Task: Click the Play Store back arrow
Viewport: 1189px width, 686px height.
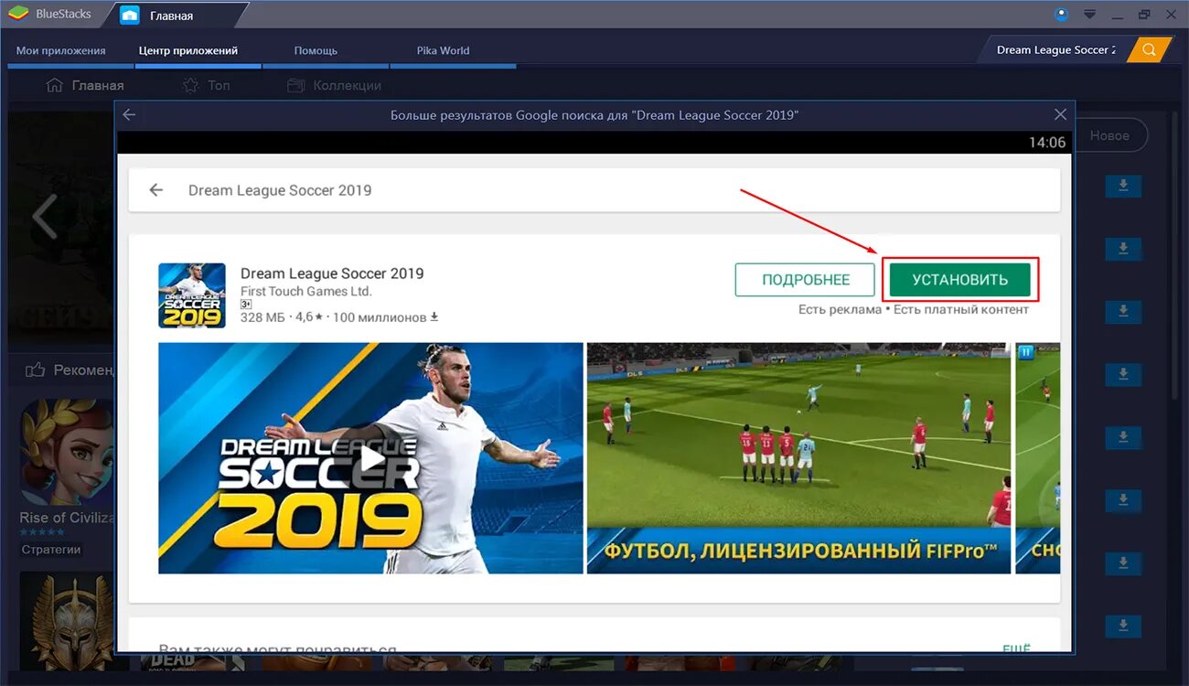Action: (156, 190)
